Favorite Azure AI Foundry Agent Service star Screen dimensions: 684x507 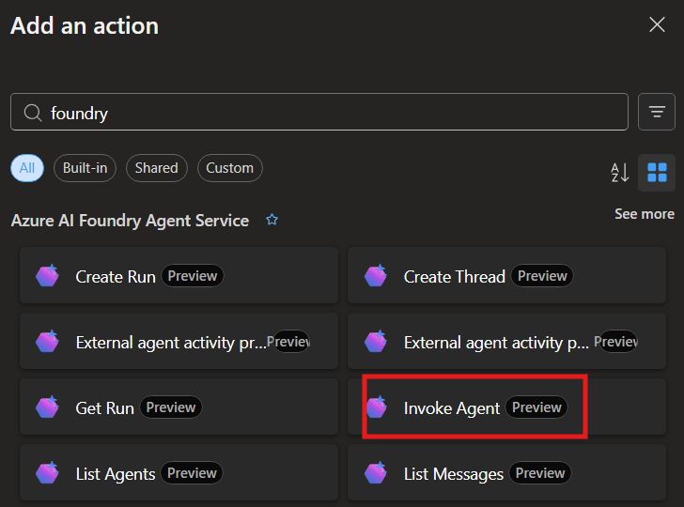tap(272, 220)
